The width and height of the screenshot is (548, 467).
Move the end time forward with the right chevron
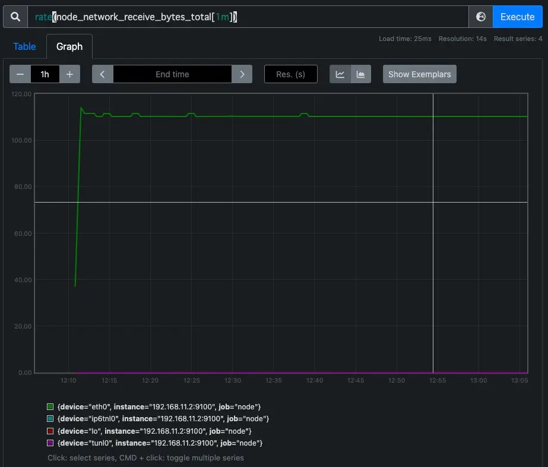pyautogui.click(x=242, y=74)
